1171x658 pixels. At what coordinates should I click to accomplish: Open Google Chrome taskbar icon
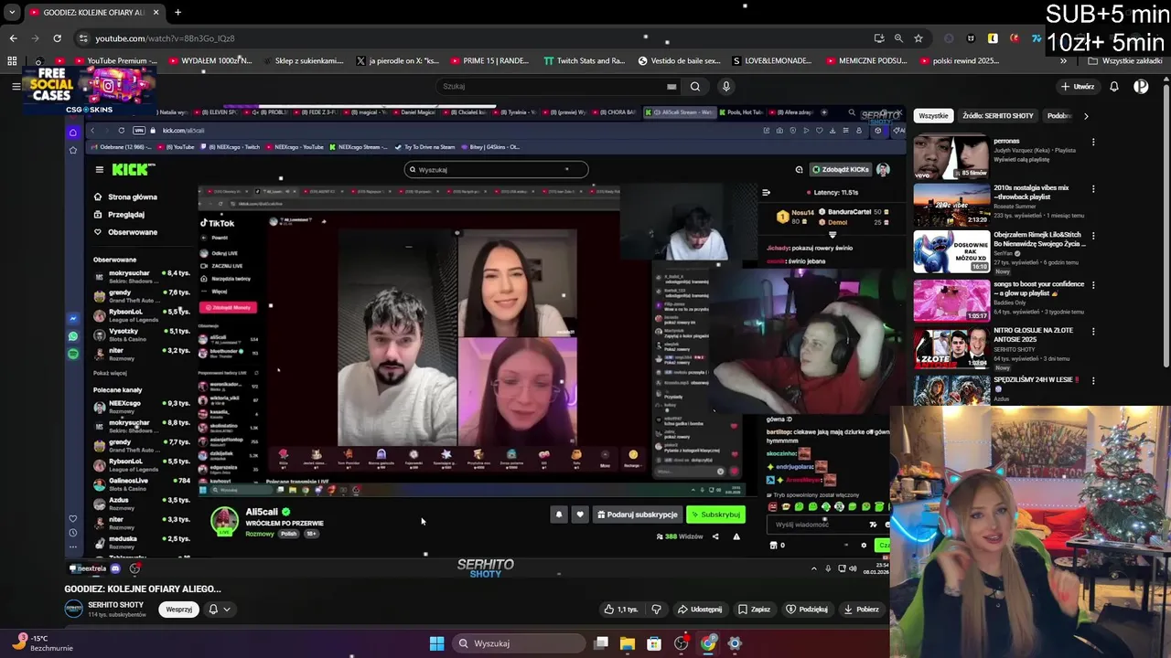[x=708, y=643]
